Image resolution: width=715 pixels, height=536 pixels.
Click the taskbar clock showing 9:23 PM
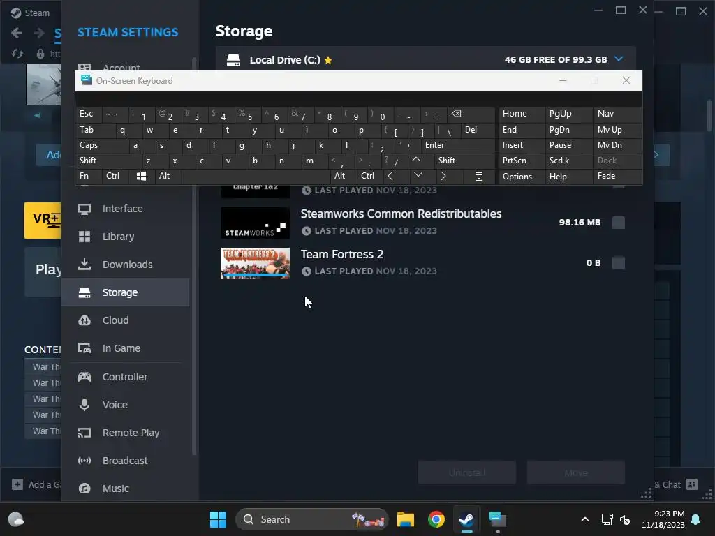(663, 519)
